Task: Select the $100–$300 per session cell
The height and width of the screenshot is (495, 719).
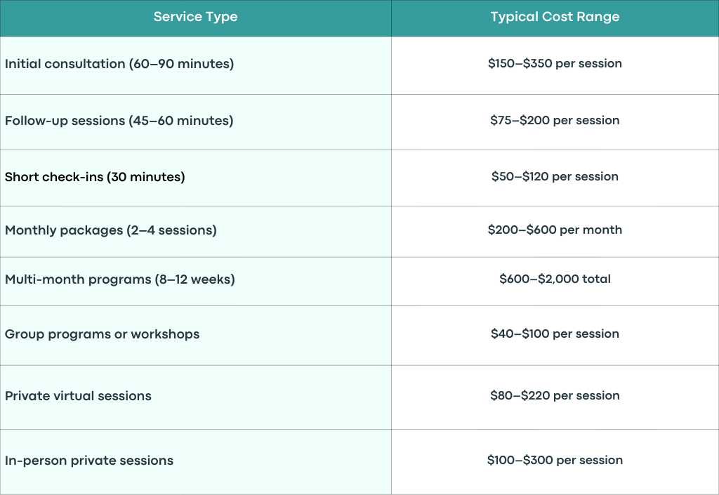Action: (555, 461)
